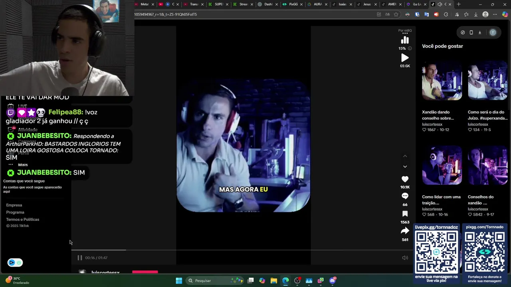Mute the active tab via speaker icon

point(440,4)
